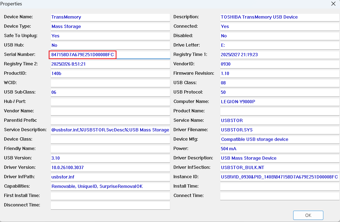Click the Device Type field
This screenshot has width=340, height=222.
pos(110,27)
